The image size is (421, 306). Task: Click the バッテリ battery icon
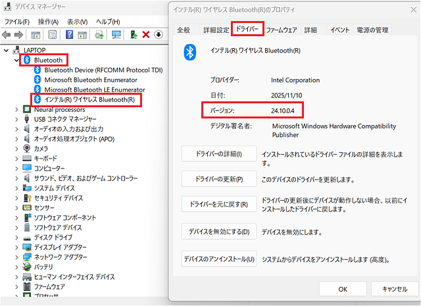coord(27,267)
